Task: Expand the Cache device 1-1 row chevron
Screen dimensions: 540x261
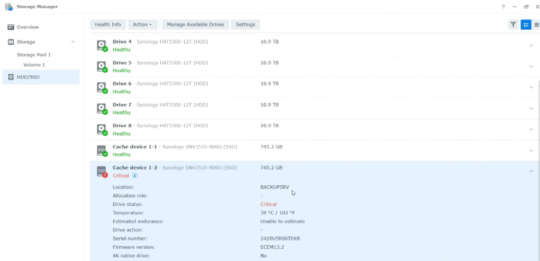Action: pyautogui.click(x=532, y=150)
